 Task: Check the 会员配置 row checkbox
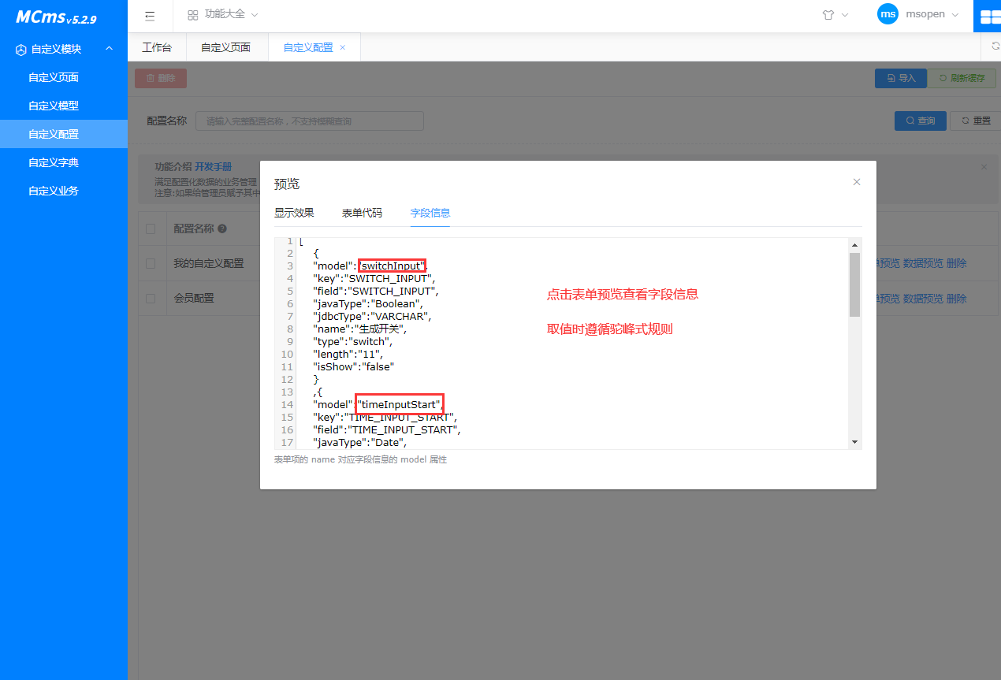151,299
